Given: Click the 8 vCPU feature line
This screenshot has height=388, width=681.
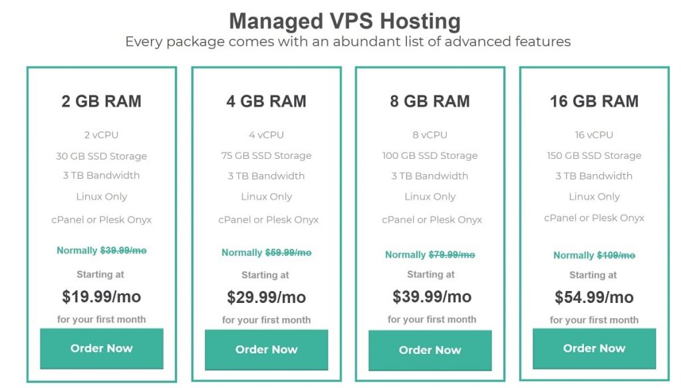Looking at the screenshot, I should [x=430, y=135].
